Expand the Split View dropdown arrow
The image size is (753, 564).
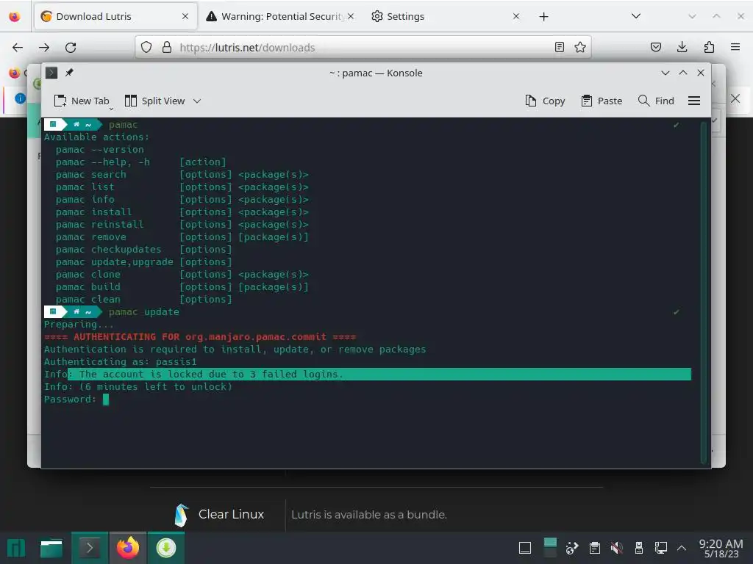[x=197, y=101]
